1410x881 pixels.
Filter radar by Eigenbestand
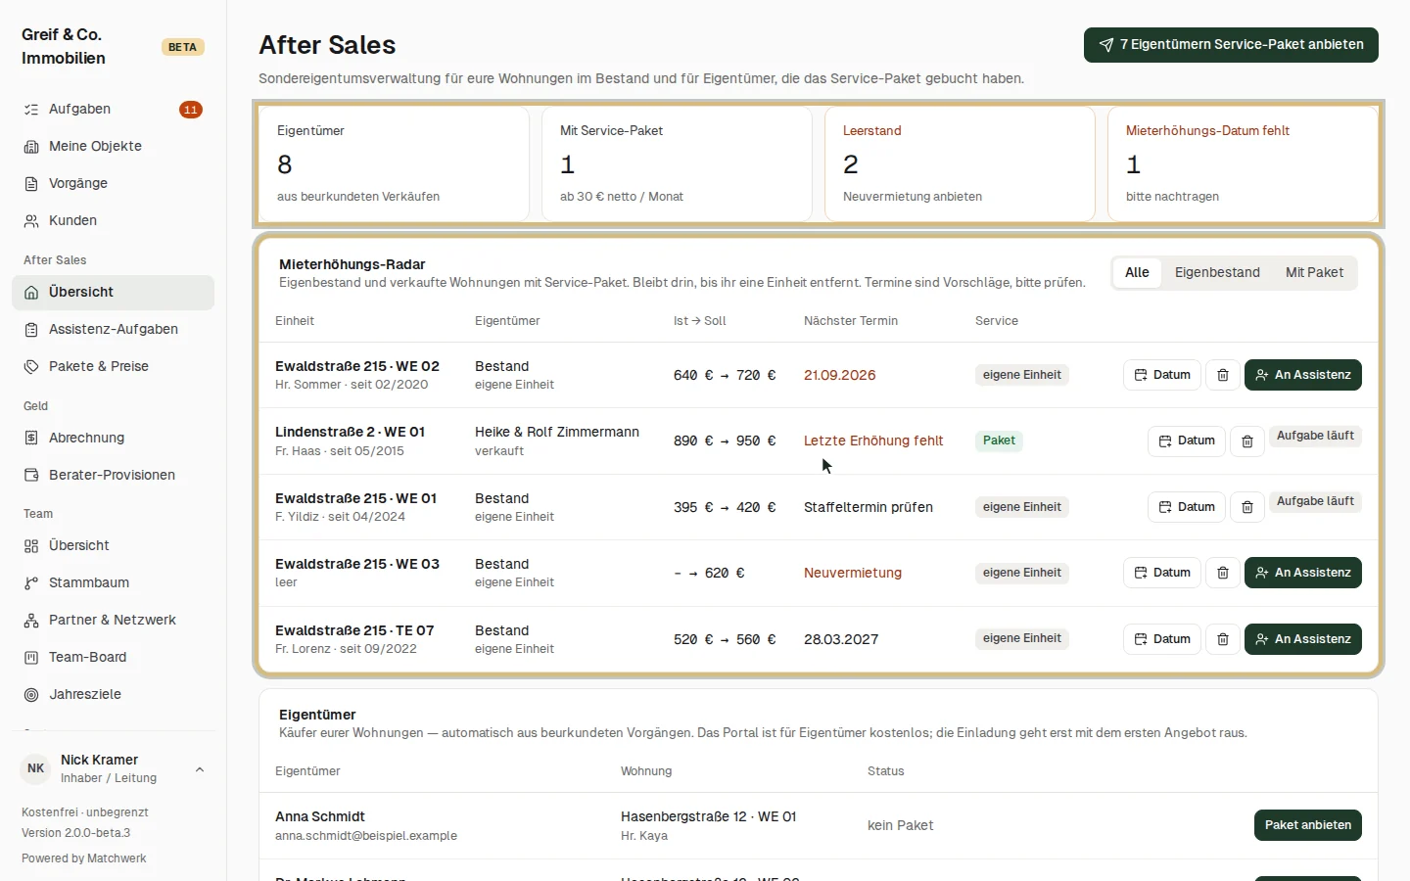point(1217,272)
